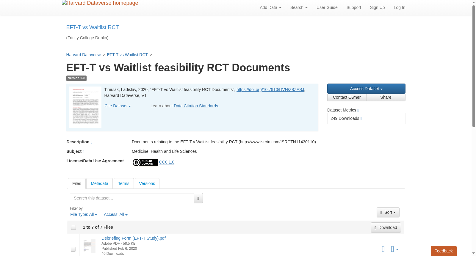Image resolution: width=476 pixels, height=256 pixels.
Task: Click the info icon next to 249 Downloads
Action: tap(361, 119)
